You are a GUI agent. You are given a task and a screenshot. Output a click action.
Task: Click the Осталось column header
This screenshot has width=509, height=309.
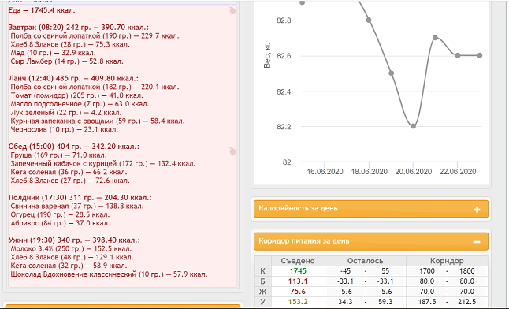click(x=365, y=261)
